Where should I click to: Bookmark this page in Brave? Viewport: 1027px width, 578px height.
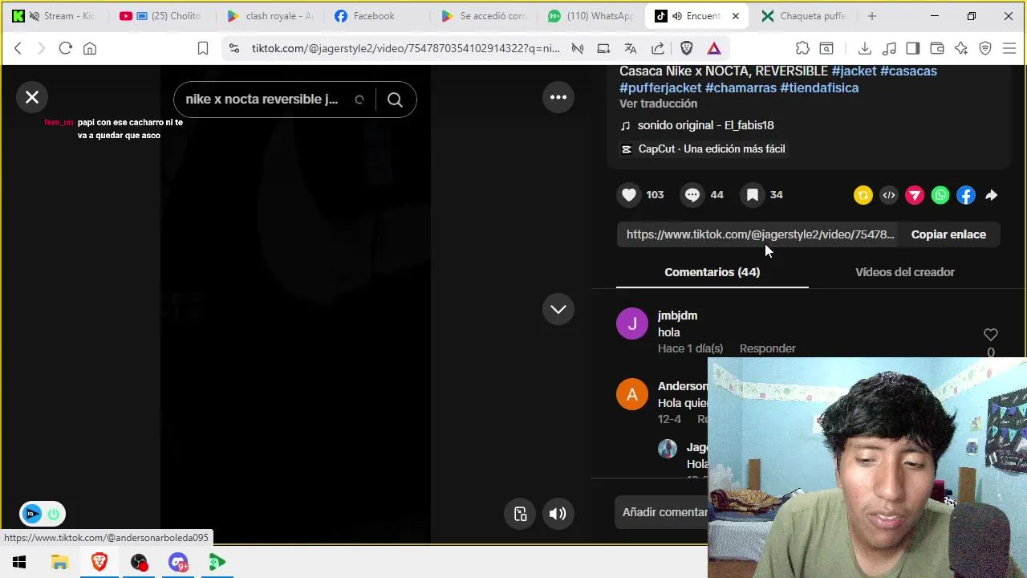(x=203, y=48)
